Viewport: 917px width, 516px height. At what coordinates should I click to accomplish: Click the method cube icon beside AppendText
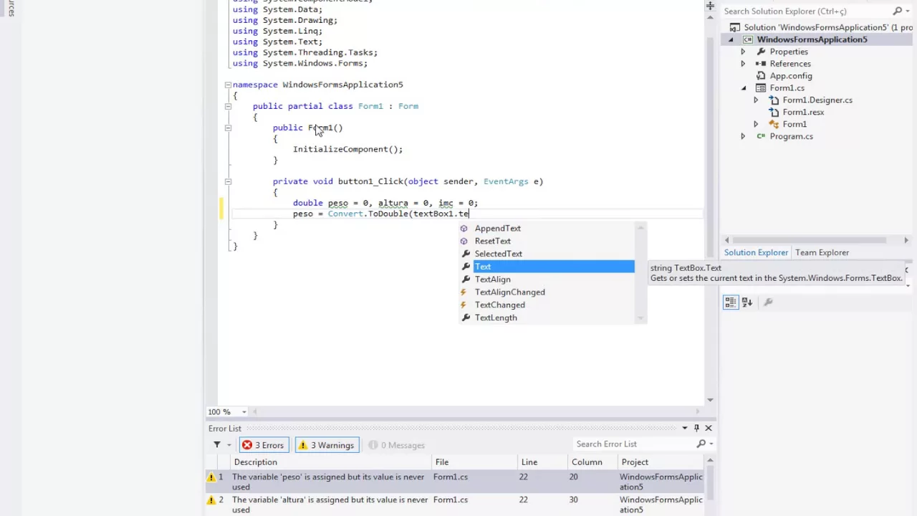(x=464, y=228)
